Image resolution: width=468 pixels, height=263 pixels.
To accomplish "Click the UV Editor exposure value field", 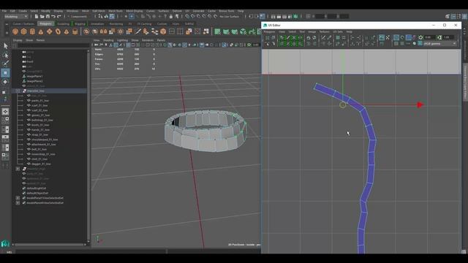I will tap(429, 37).
